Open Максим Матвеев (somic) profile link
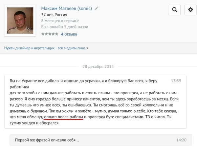 66,9
